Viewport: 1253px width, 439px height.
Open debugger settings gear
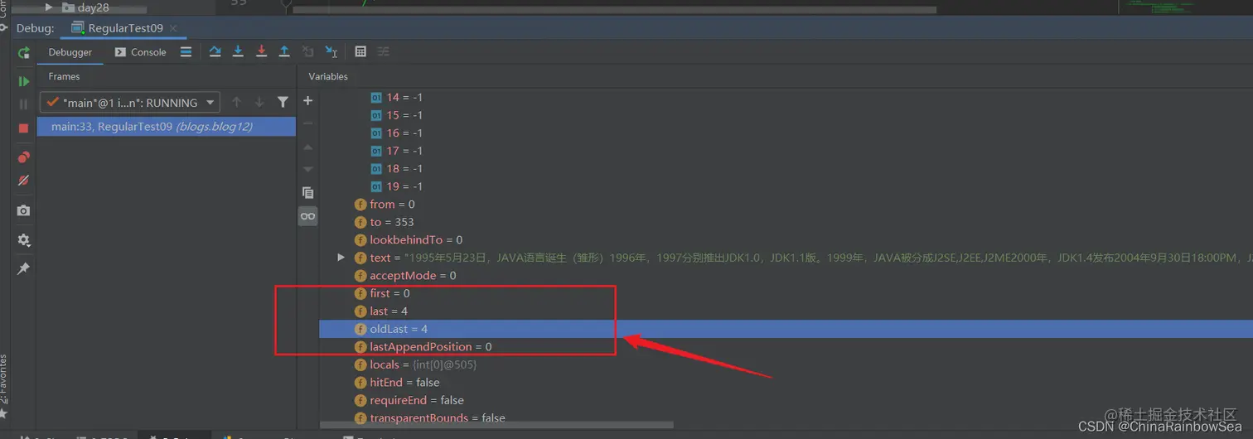[23, 240]
